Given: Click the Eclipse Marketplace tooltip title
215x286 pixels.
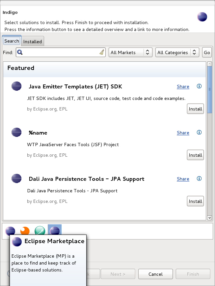Looking at the screenshot, I should pos(54,241).
